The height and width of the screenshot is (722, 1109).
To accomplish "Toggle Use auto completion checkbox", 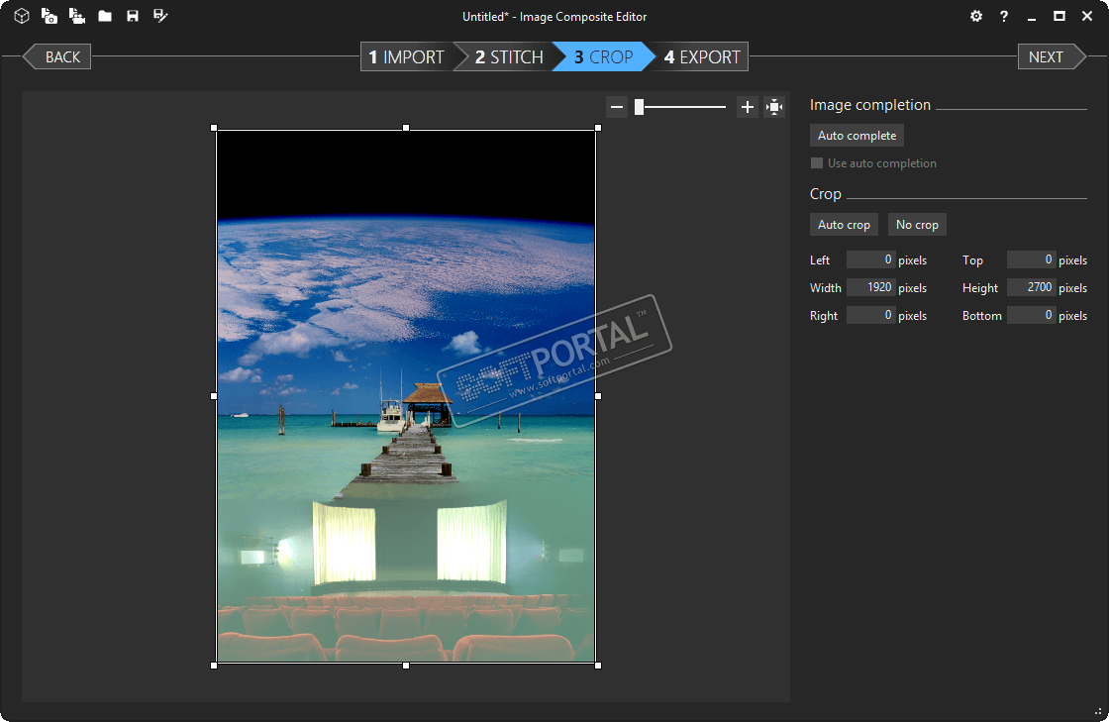I will tap(817, 163).
